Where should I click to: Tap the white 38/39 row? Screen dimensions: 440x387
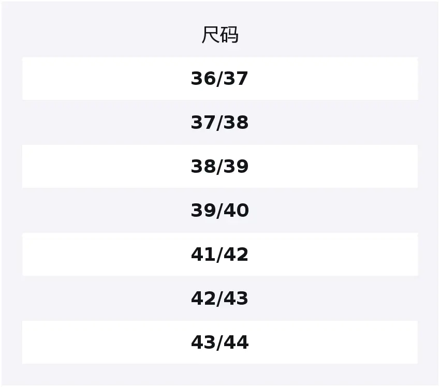pos(219,167)
